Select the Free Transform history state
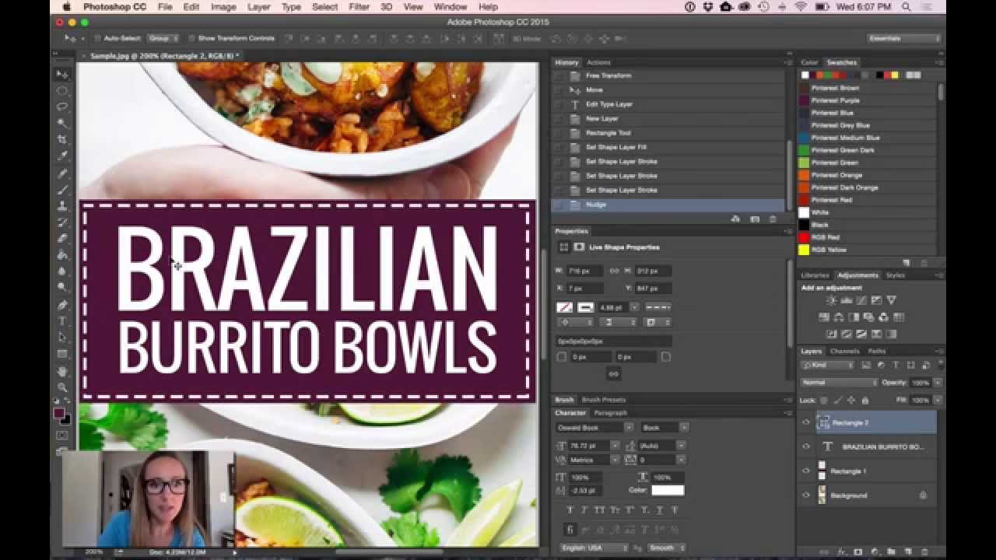 pyautogui.click(x=608, y=75)
